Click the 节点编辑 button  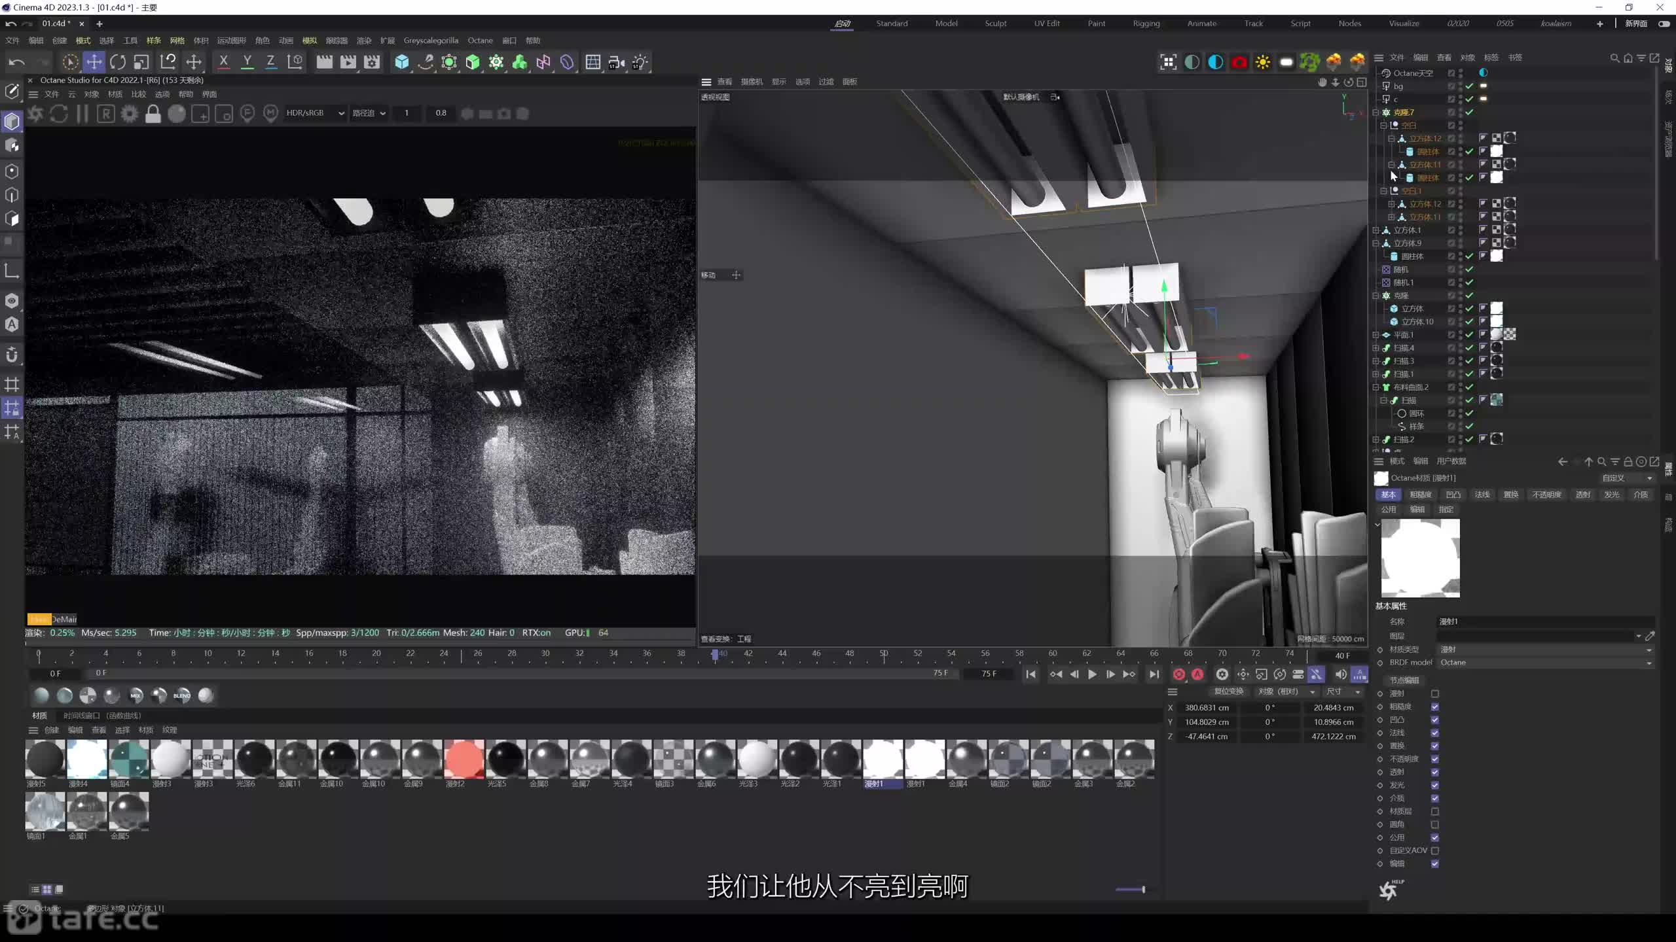coord(1404,680)
